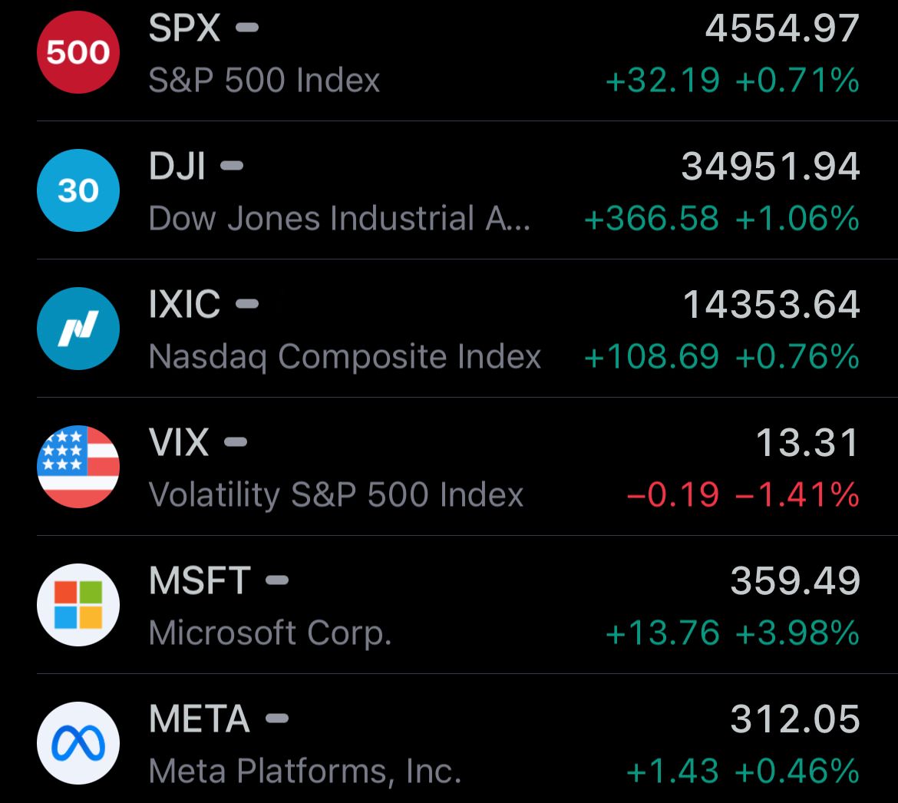The width and height of the screenshot is (898, 803).
Task: Toggle IXIC change value +108.69
Action: tap(652, 357)
